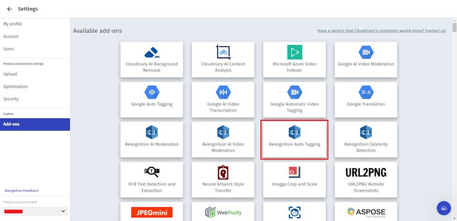Click the Rekognition Celebrity Detection icon
This screenshot has width=457, height=221.
366,132
